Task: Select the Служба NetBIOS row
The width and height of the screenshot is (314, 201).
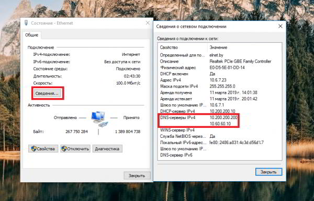Action: 220,136
